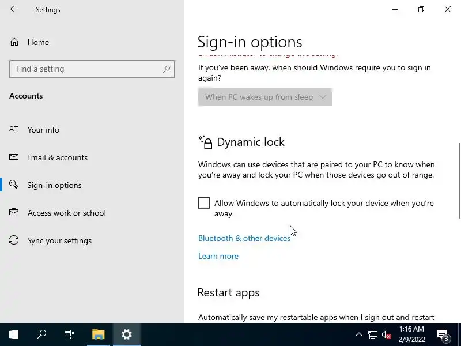
Task: Open the Email & accounts page
Action: pos(57,157)
